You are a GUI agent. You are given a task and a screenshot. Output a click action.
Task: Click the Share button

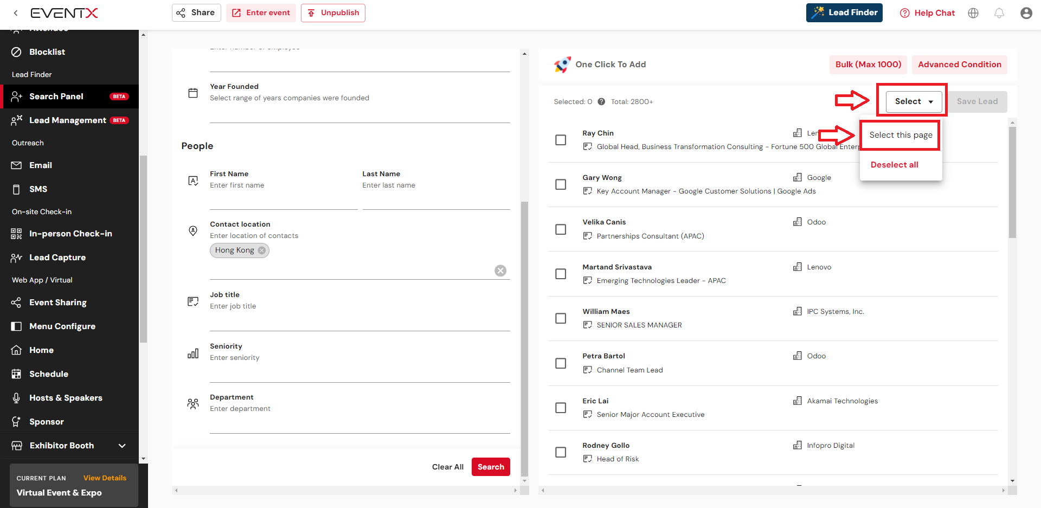coord(196,13)
